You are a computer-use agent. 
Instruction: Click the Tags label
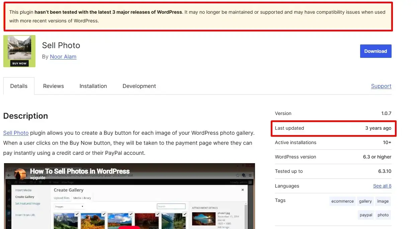pyautogui.click(x=280, y=200)
